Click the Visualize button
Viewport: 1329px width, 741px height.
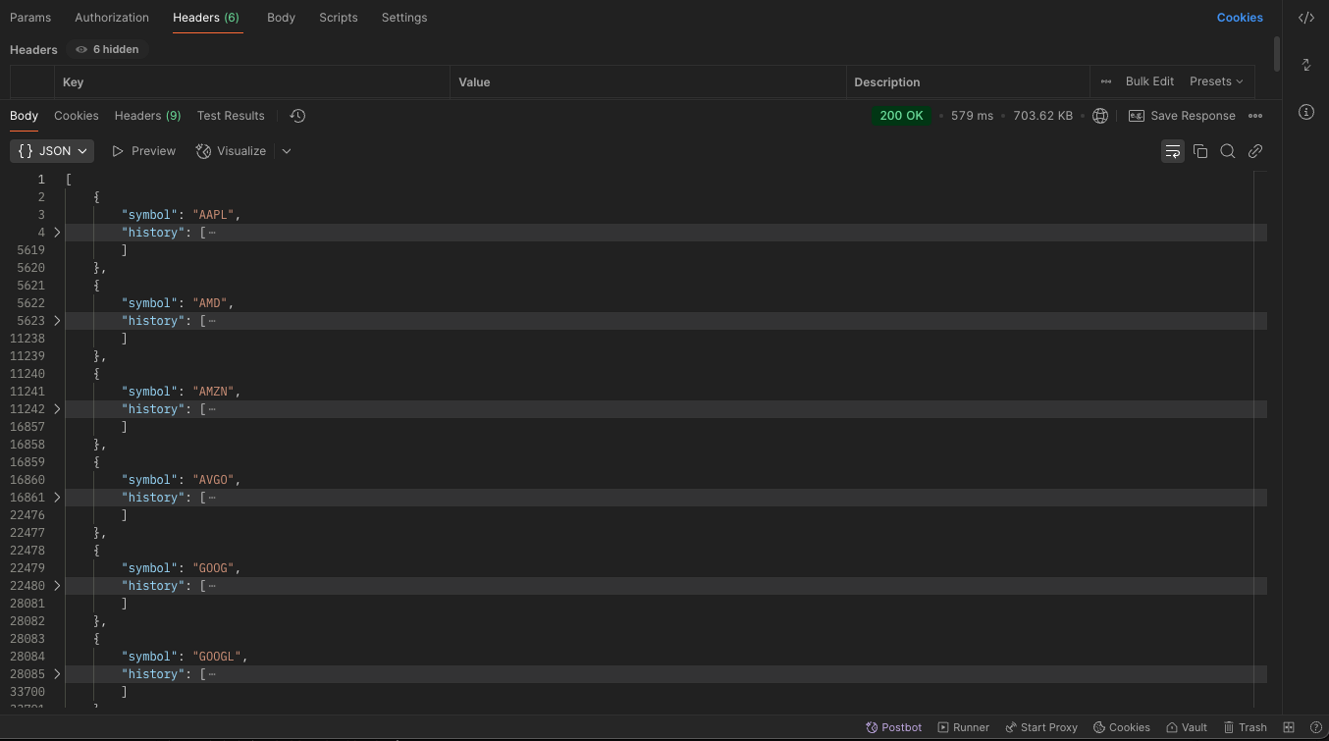coord(232,151)
